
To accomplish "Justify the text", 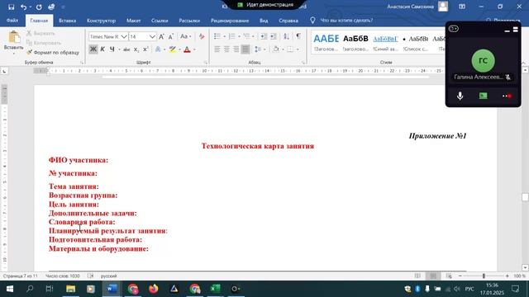I will tap(245, 49).
